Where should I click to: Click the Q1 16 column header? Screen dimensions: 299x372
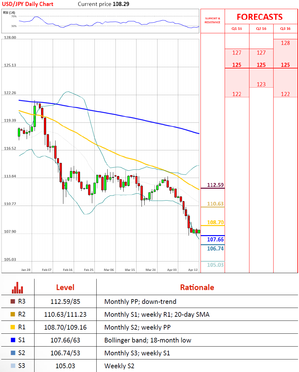point(237,29)
